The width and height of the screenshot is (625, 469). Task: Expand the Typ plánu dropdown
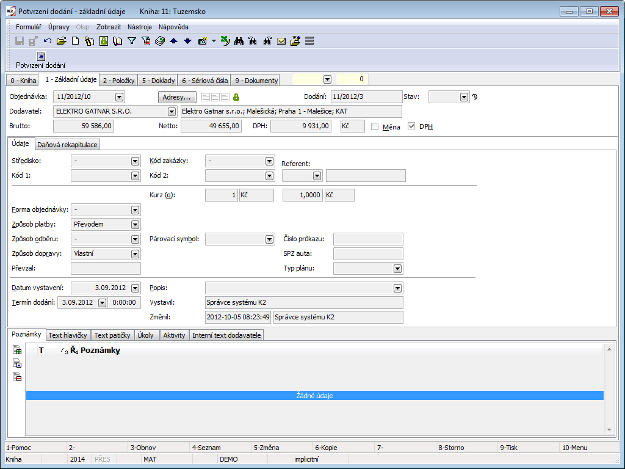[x=398, y=269]
